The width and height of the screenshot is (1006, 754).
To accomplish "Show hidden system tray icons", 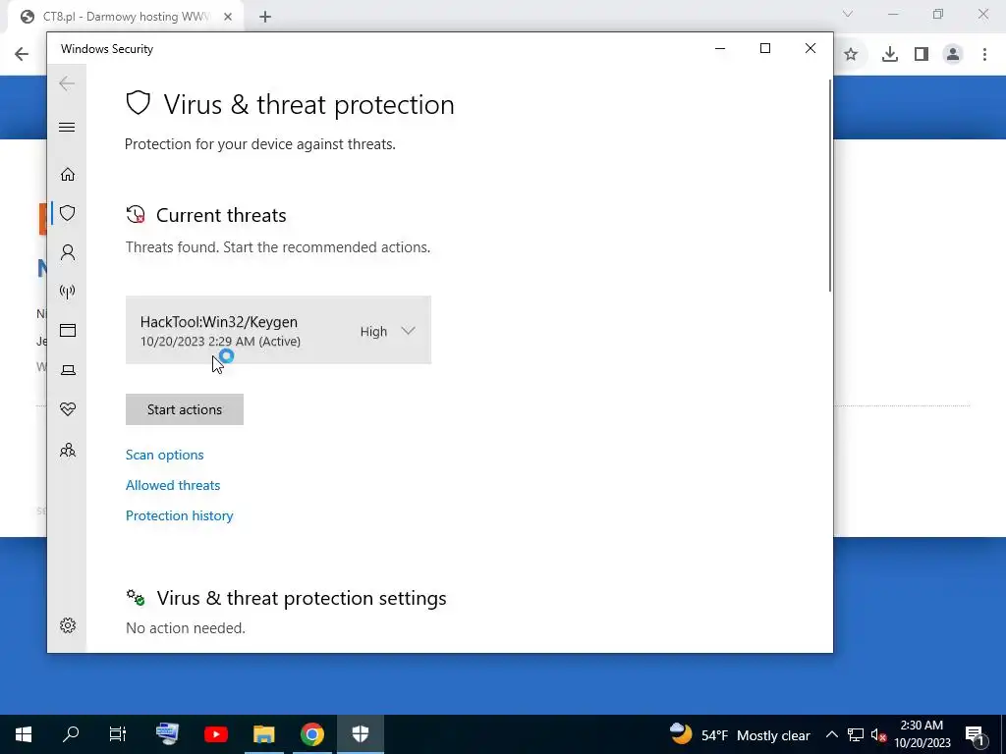I will tap(831, 734).
